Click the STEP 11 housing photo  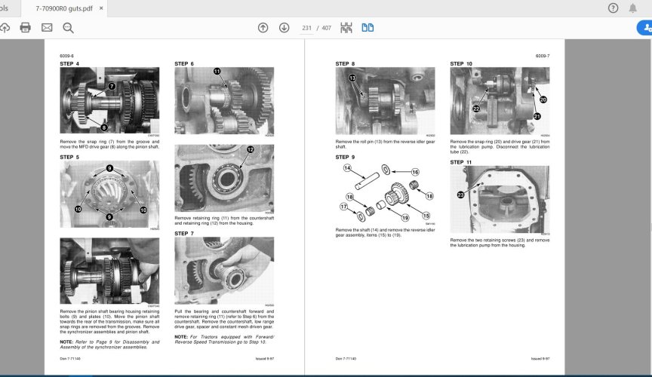[x=500, y=199]
